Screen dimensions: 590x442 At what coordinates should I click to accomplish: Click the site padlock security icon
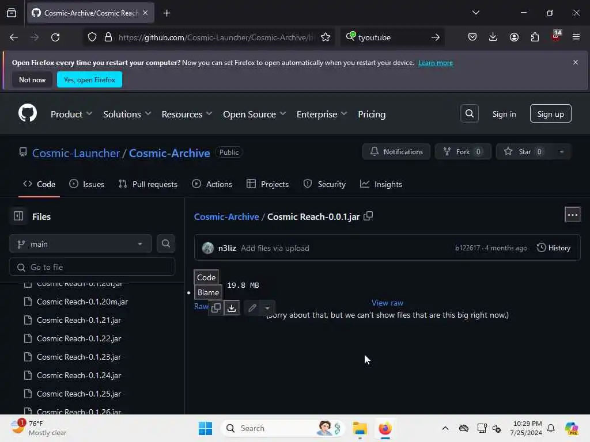tap(108, 37)
